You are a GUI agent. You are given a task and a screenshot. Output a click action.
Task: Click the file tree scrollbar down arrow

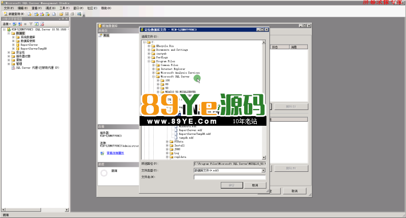[x=263, y=158]
